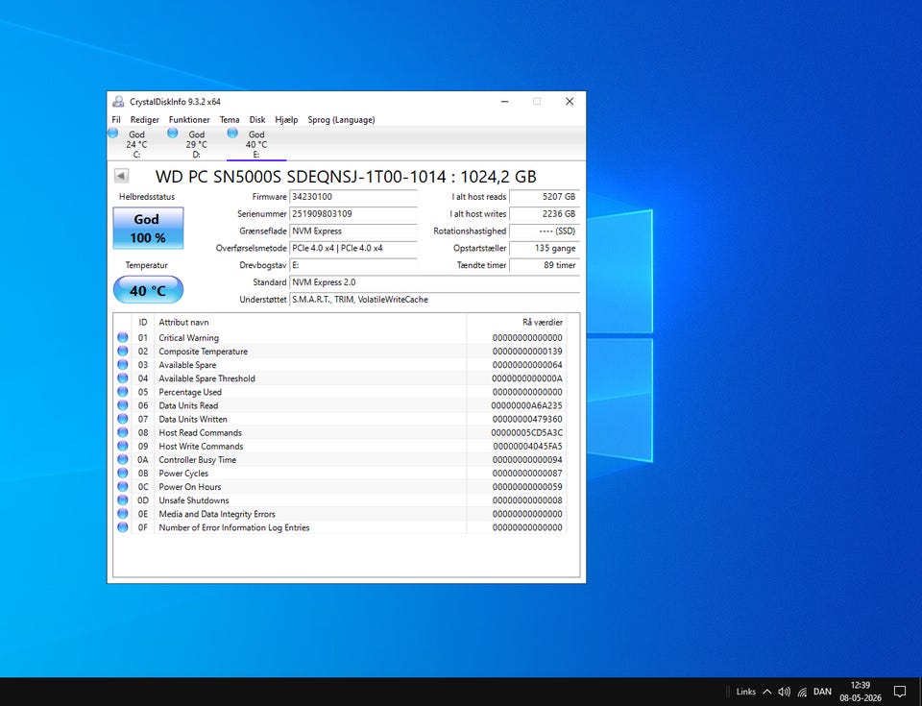Click the taskbar network icon

coord(802,692)
